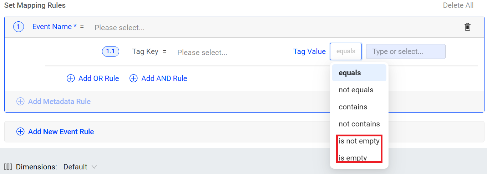Choose the 'is empty' operator option
The height and width of the screenshot is (174, 487).
[x=353, y=158]
